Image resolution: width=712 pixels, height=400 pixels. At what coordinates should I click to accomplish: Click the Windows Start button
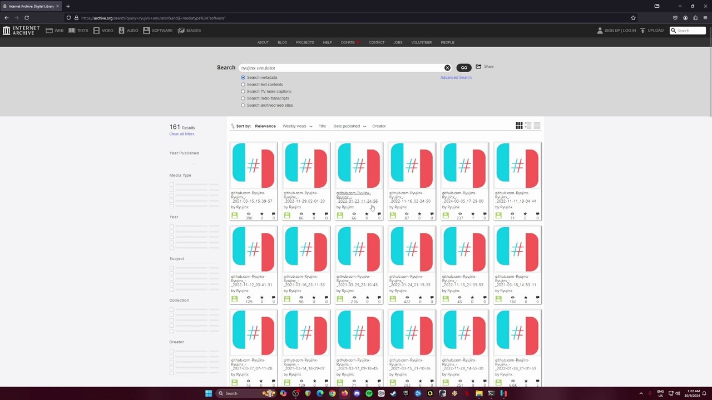pyautogui.click(x=209, y=393)
